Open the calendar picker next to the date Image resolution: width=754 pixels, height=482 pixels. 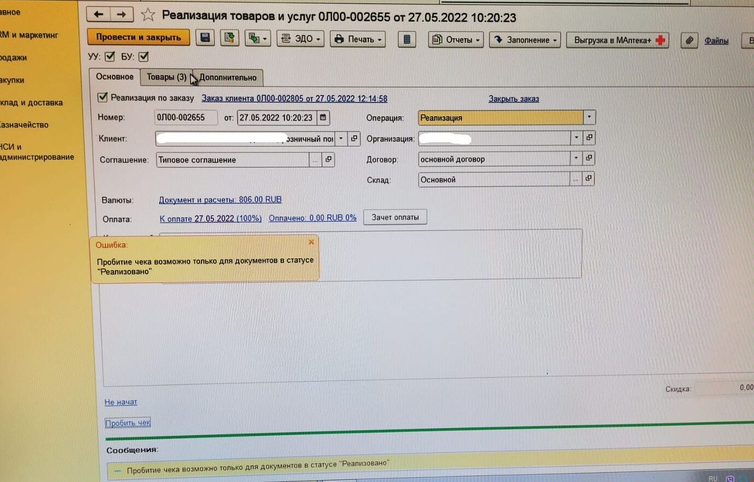pos(323,117)
